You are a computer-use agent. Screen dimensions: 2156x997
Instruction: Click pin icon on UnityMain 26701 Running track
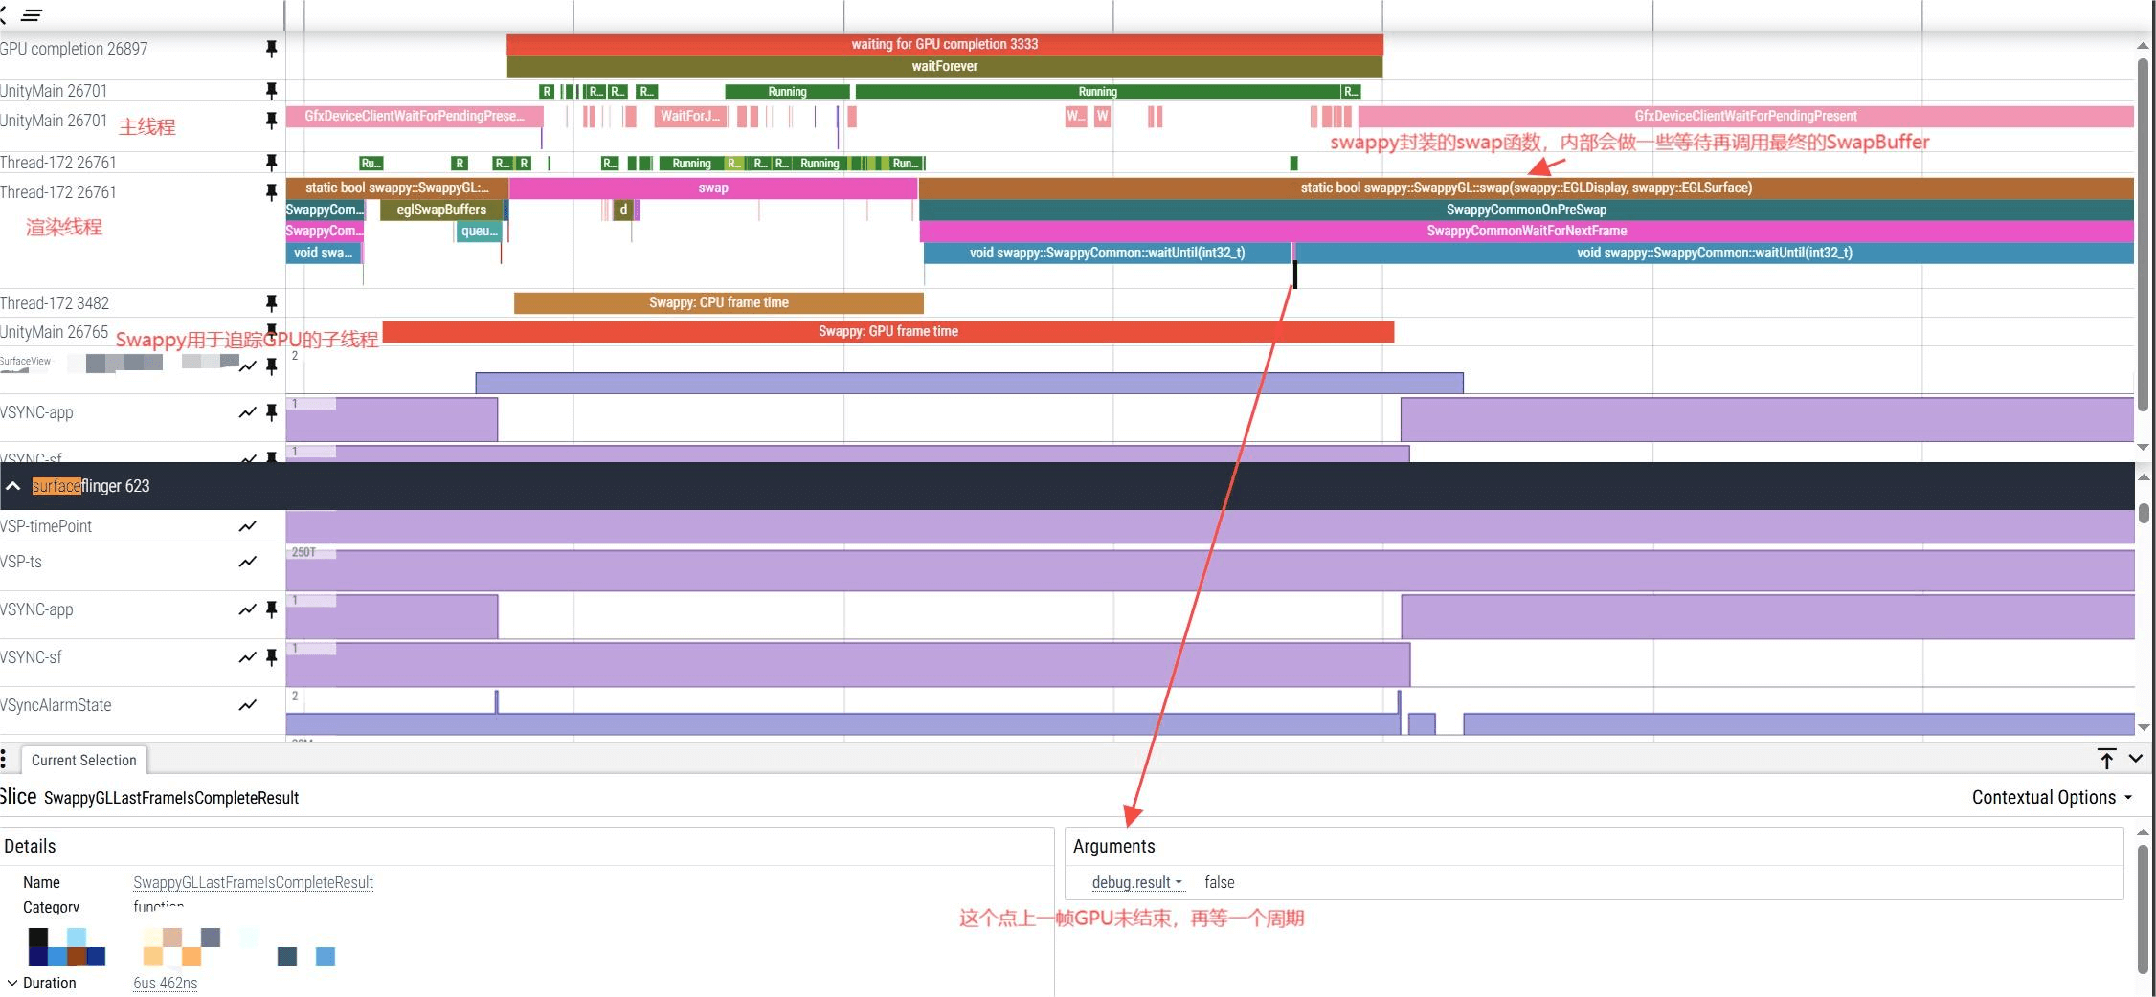[271, 91]
